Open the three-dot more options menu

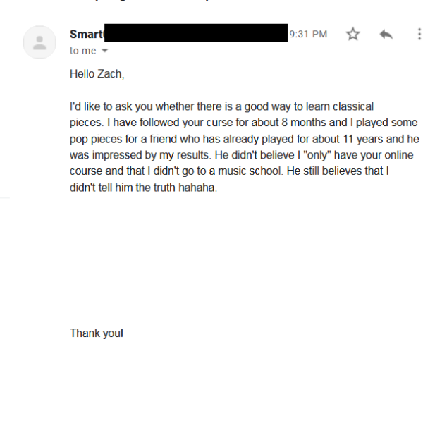(x=418, y=35)
